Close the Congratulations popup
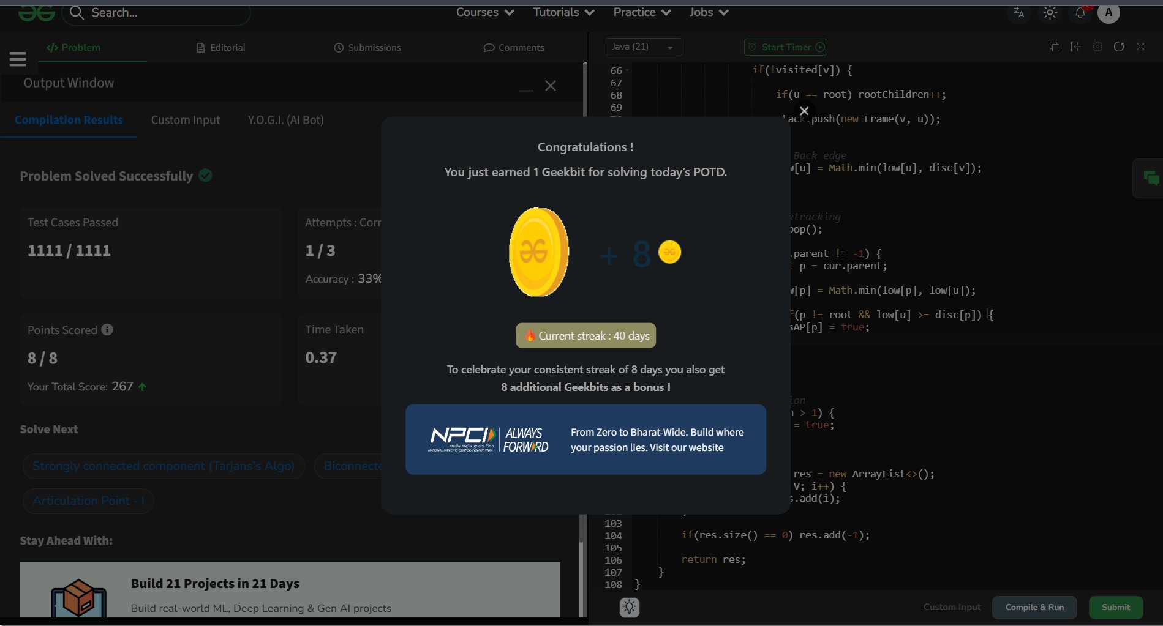 click(x=804, y=111)
